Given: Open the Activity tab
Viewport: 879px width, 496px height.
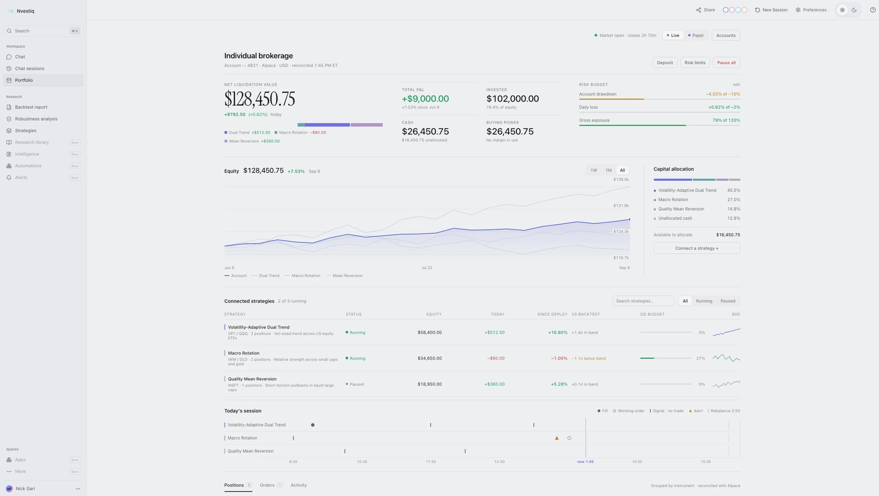Looking at the screenshot, I should pyautogui.click(x=298, y=485).
